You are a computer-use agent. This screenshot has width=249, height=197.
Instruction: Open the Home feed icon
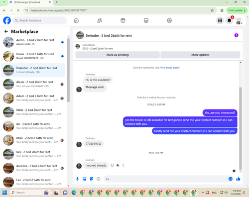point(76,20)
